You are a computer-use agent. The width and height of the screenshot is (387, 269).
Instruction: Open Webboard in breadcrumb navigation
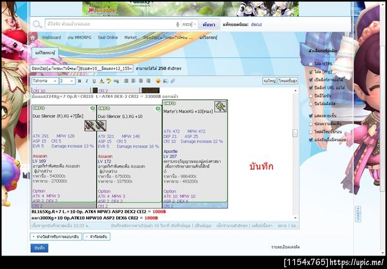pyautogui.click(x=52, y=37)
